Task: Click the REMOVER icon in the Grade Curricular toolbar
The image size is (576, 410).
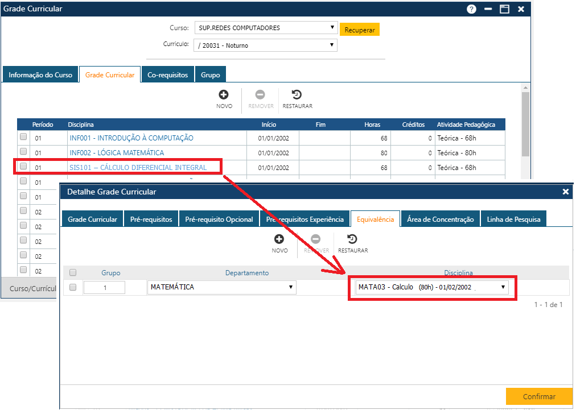Action: [260, 95]
